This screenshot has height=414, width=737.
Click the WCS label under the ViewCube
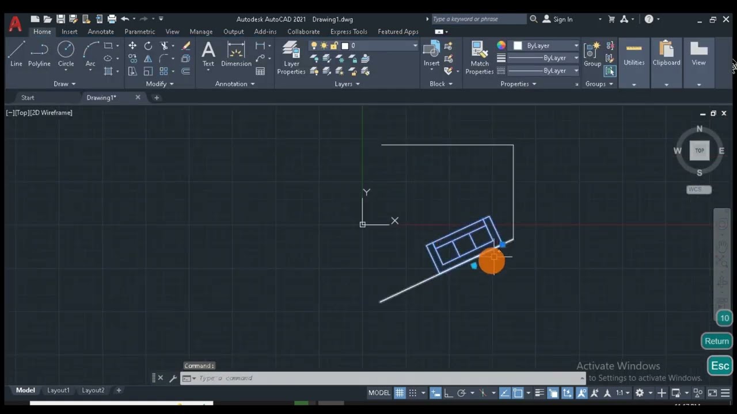tap(698, 189)
